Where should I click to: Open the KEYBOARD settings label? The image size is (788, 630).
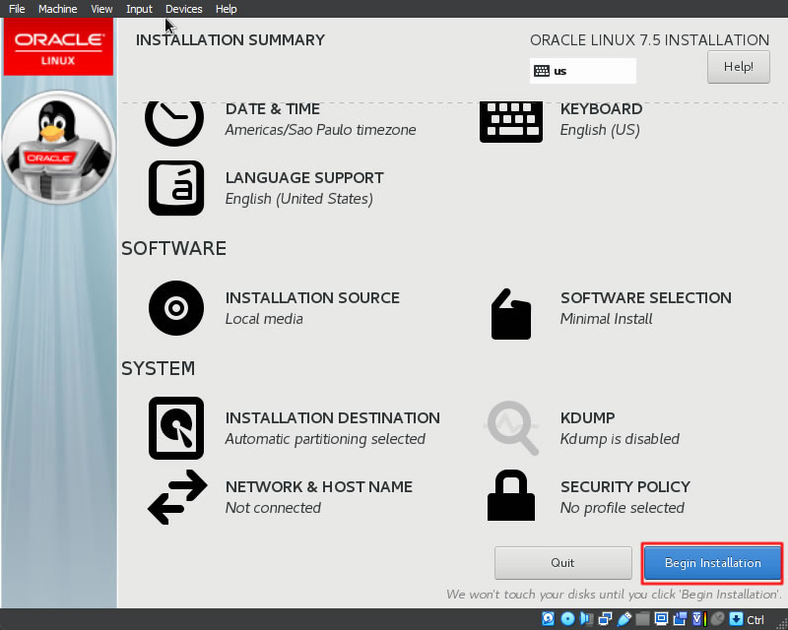[602, 109]
